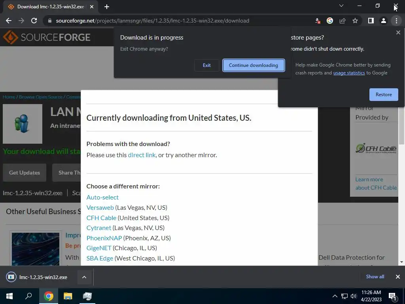Screen dimensions: 405x304
Task: Open the Chrome three-dot menu
Action: [x=396, y=21]
